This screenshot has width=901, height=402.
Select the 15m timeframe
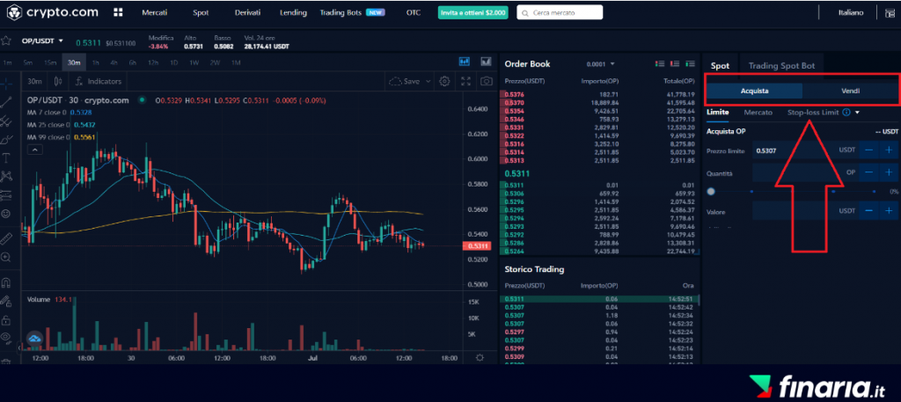coord(49,62)
